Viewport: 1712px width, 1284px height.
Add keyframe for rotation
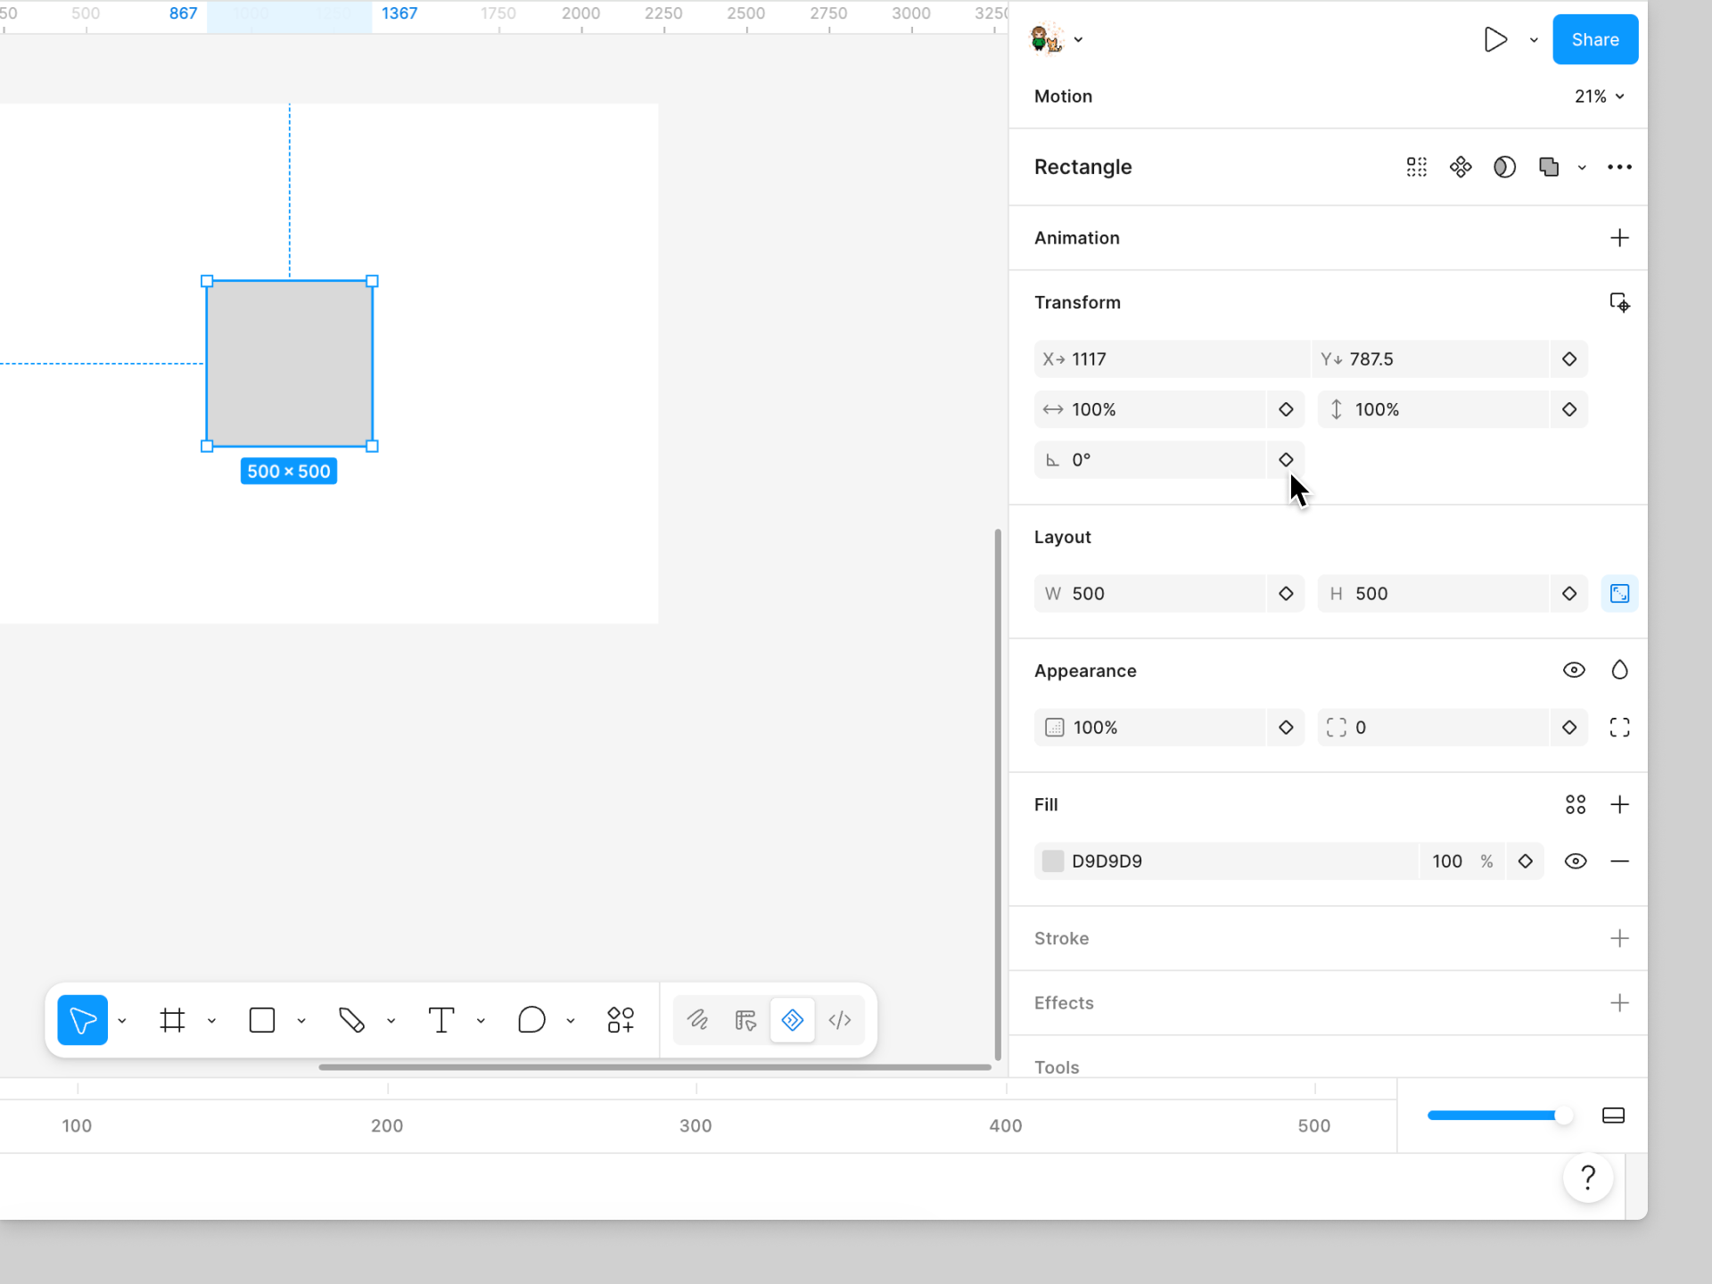[x=1286, y=459]
